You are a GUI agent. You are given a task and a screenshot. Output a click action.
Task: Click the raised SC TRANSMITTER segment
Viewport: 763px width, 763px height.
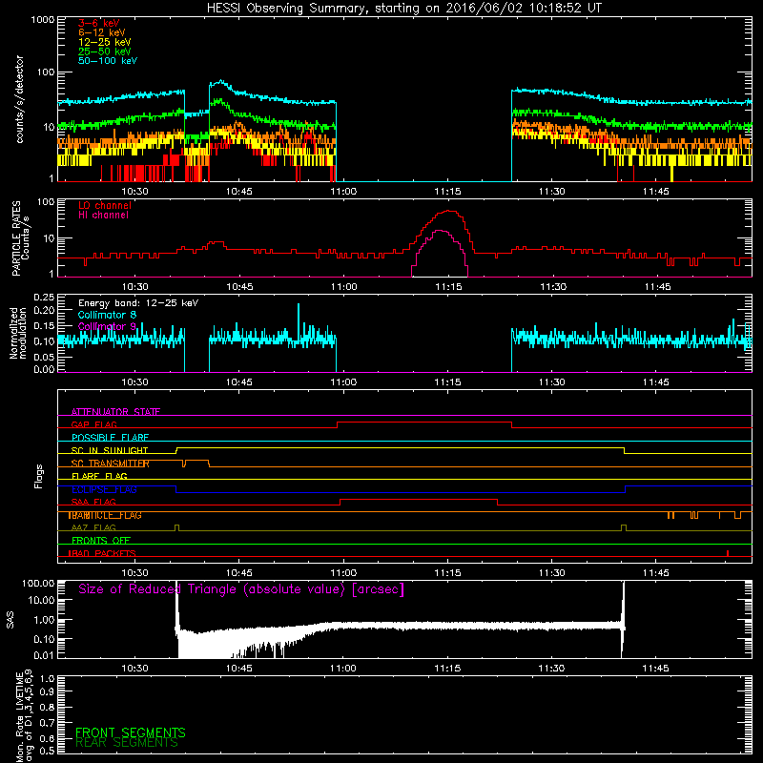[196, 461]
